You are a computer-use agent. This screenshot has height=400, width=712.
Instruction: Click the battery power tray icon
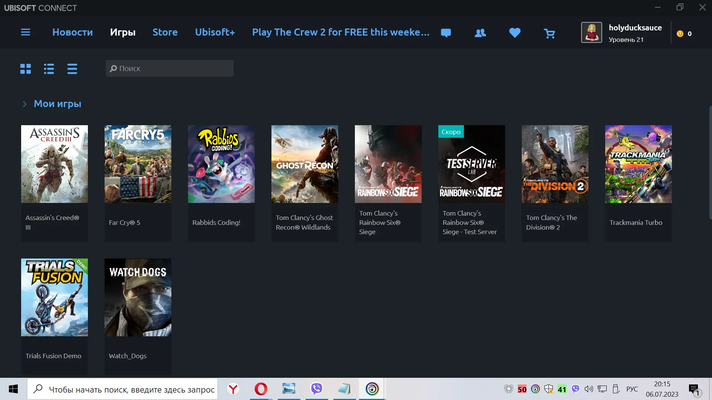(616, 389)
